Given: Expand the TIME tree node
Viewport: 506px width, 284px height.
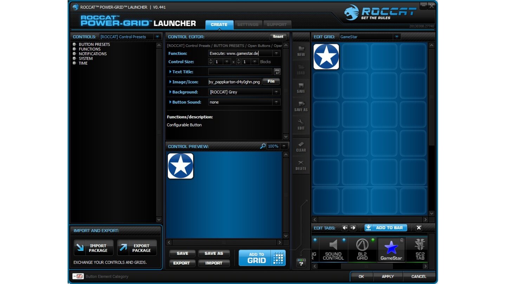Looking at the screenshot, I should [74, 63].
